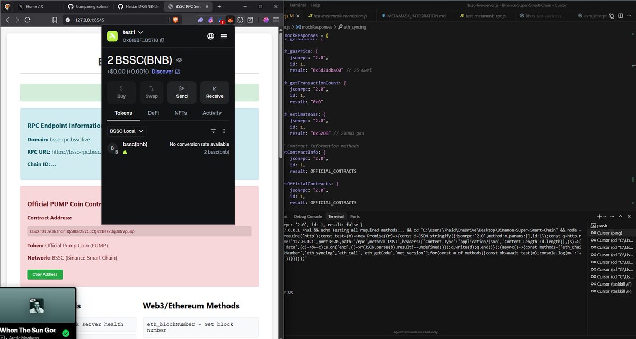Screen dimensions: 636x339
Task: Open the Brave wallet sidebar icon
Action: pos(250,20)
